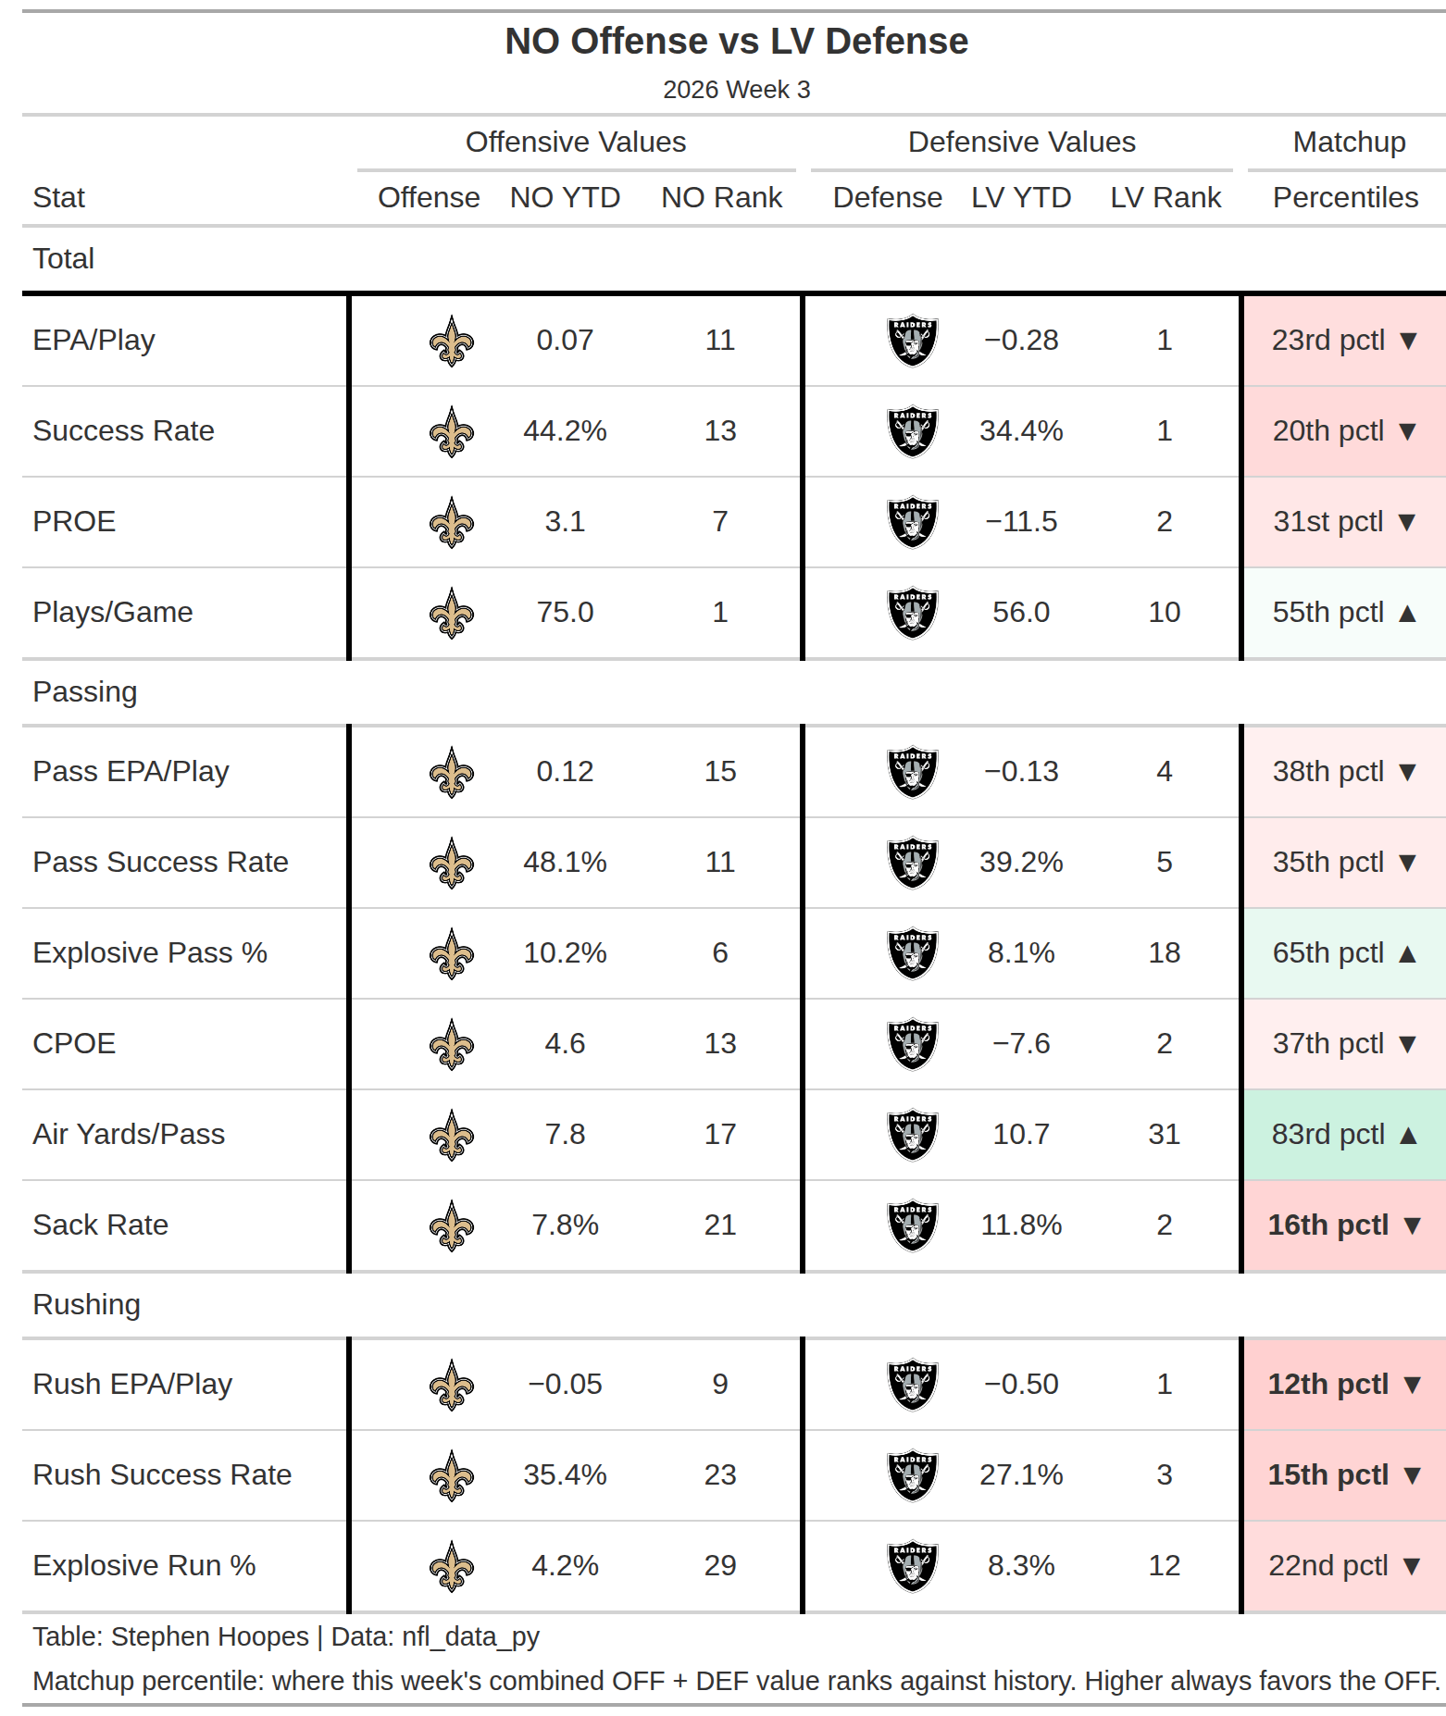Select the NO Rank column header
The image size is (1446, 1716).
click(721, 197)
